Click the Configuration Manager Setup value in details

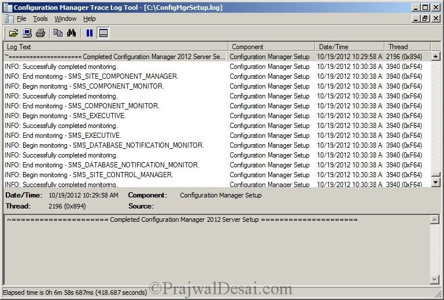(221, 195)
